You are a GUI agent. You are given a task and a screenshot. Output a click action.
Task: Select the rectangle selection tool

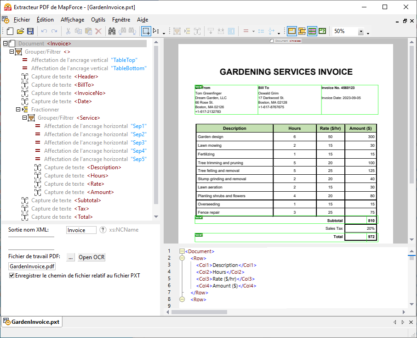146,31
